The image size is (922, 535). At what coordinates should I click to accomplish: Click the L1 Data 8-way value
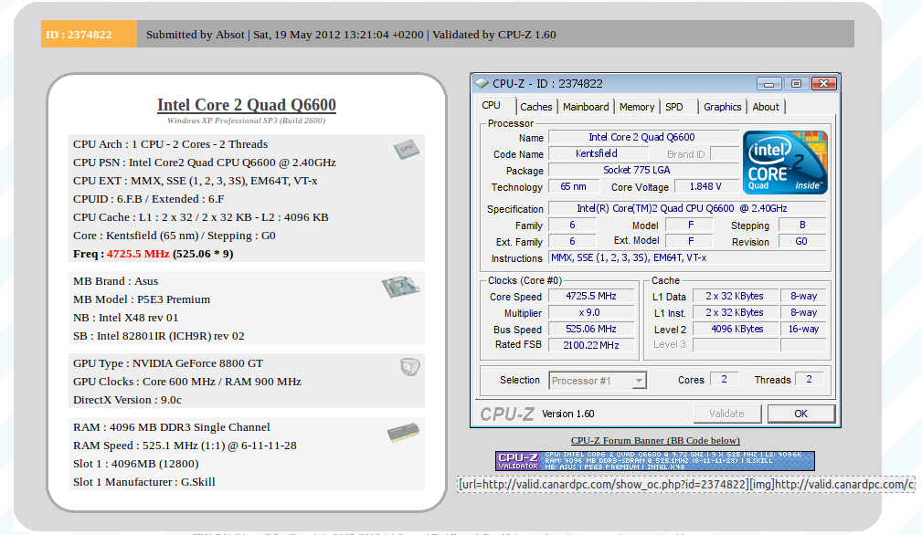803,296
